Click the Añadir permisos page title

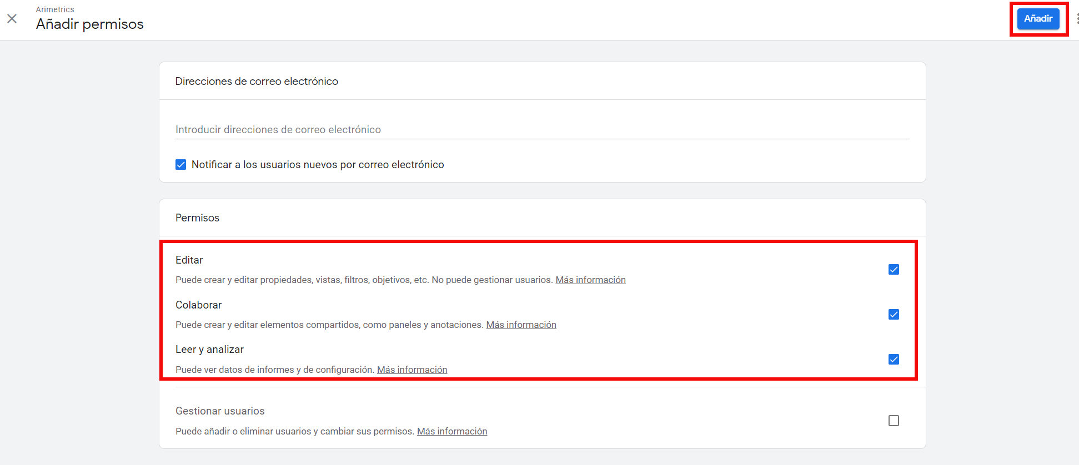click(90, 24)
